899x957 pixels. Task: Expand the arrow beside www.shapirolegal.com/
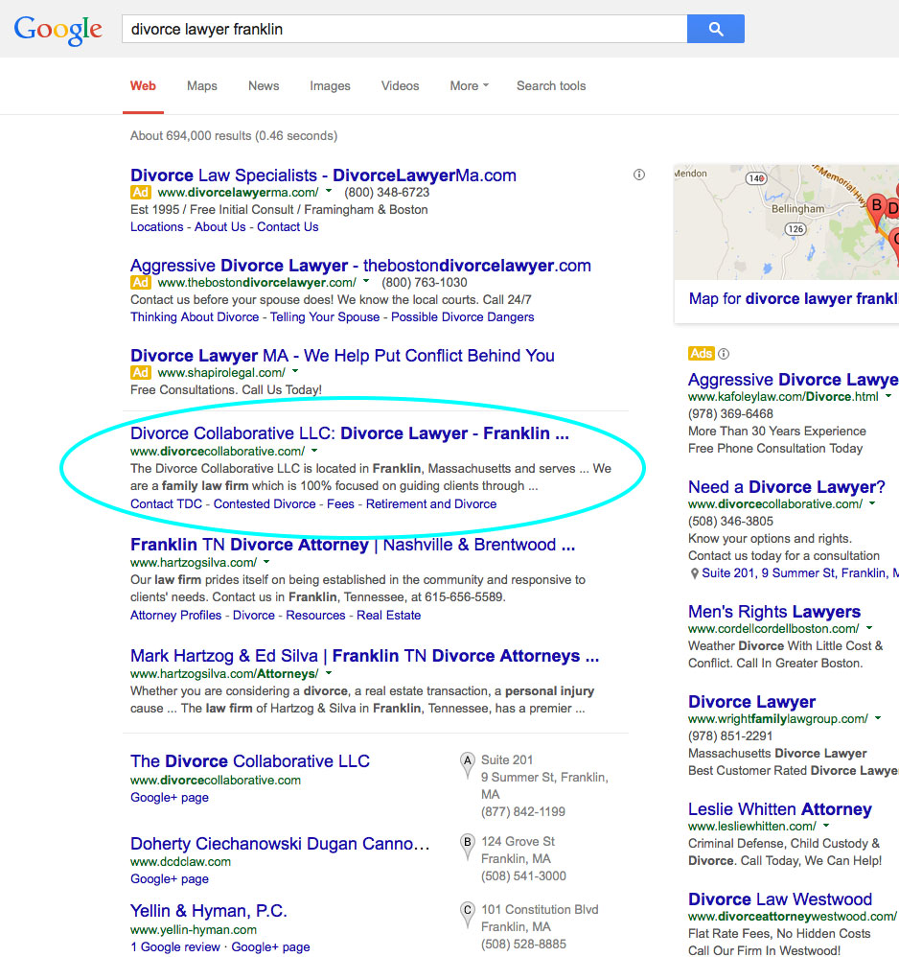pyautogui.click(x=295, y=371)
